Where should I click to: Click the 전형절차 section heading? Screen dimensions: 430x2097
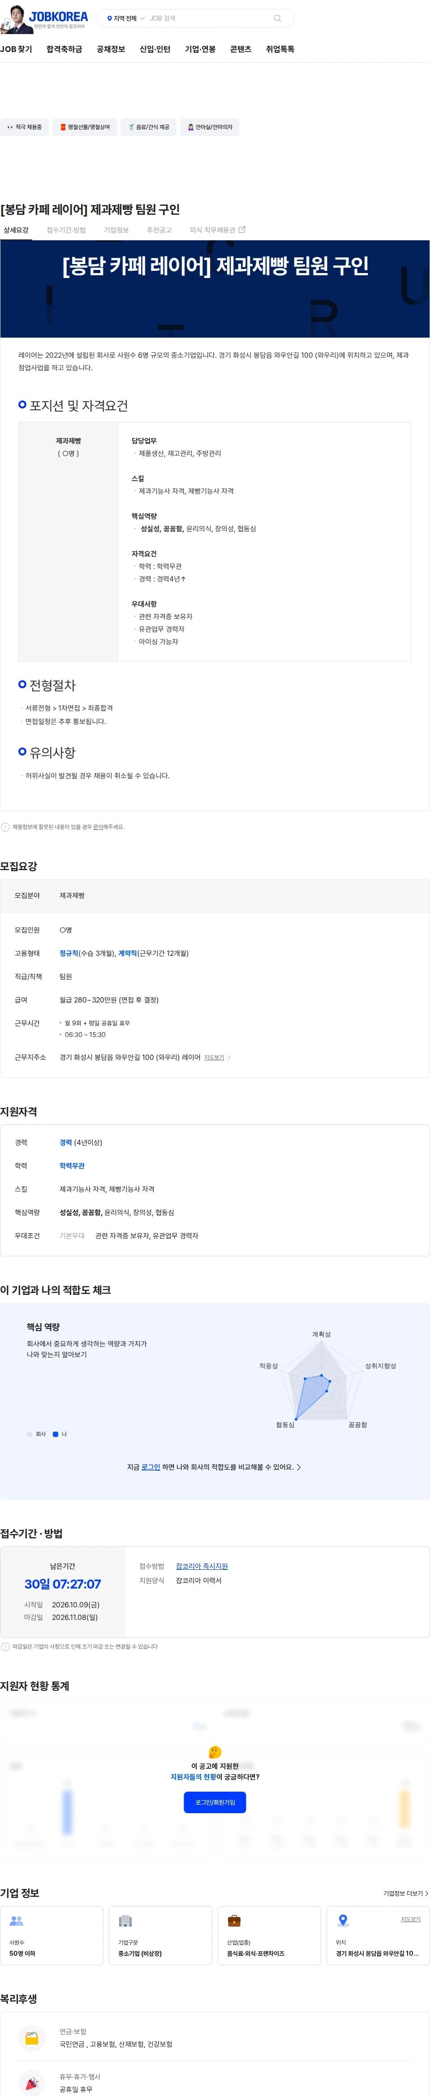tap(53, 686)
